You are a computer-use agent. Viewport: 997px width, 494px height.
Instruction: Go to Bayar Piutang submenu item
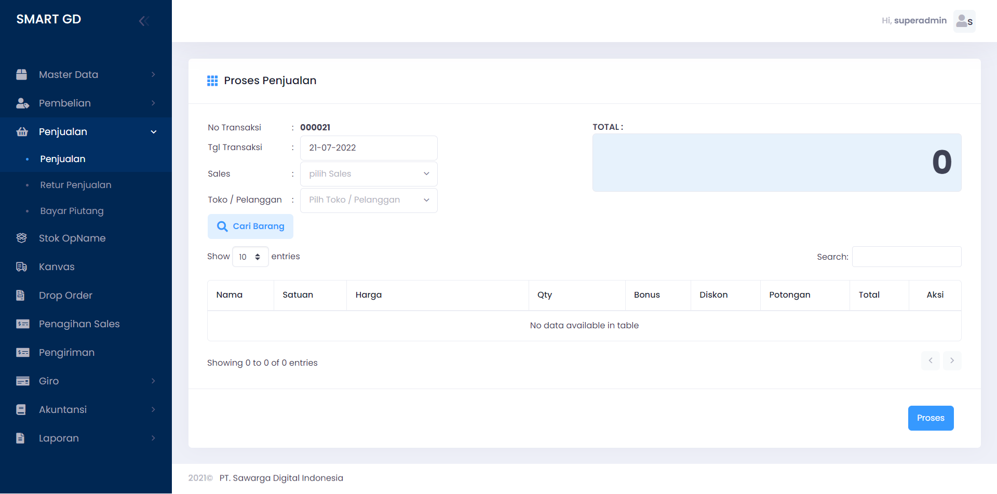point(72,211)
